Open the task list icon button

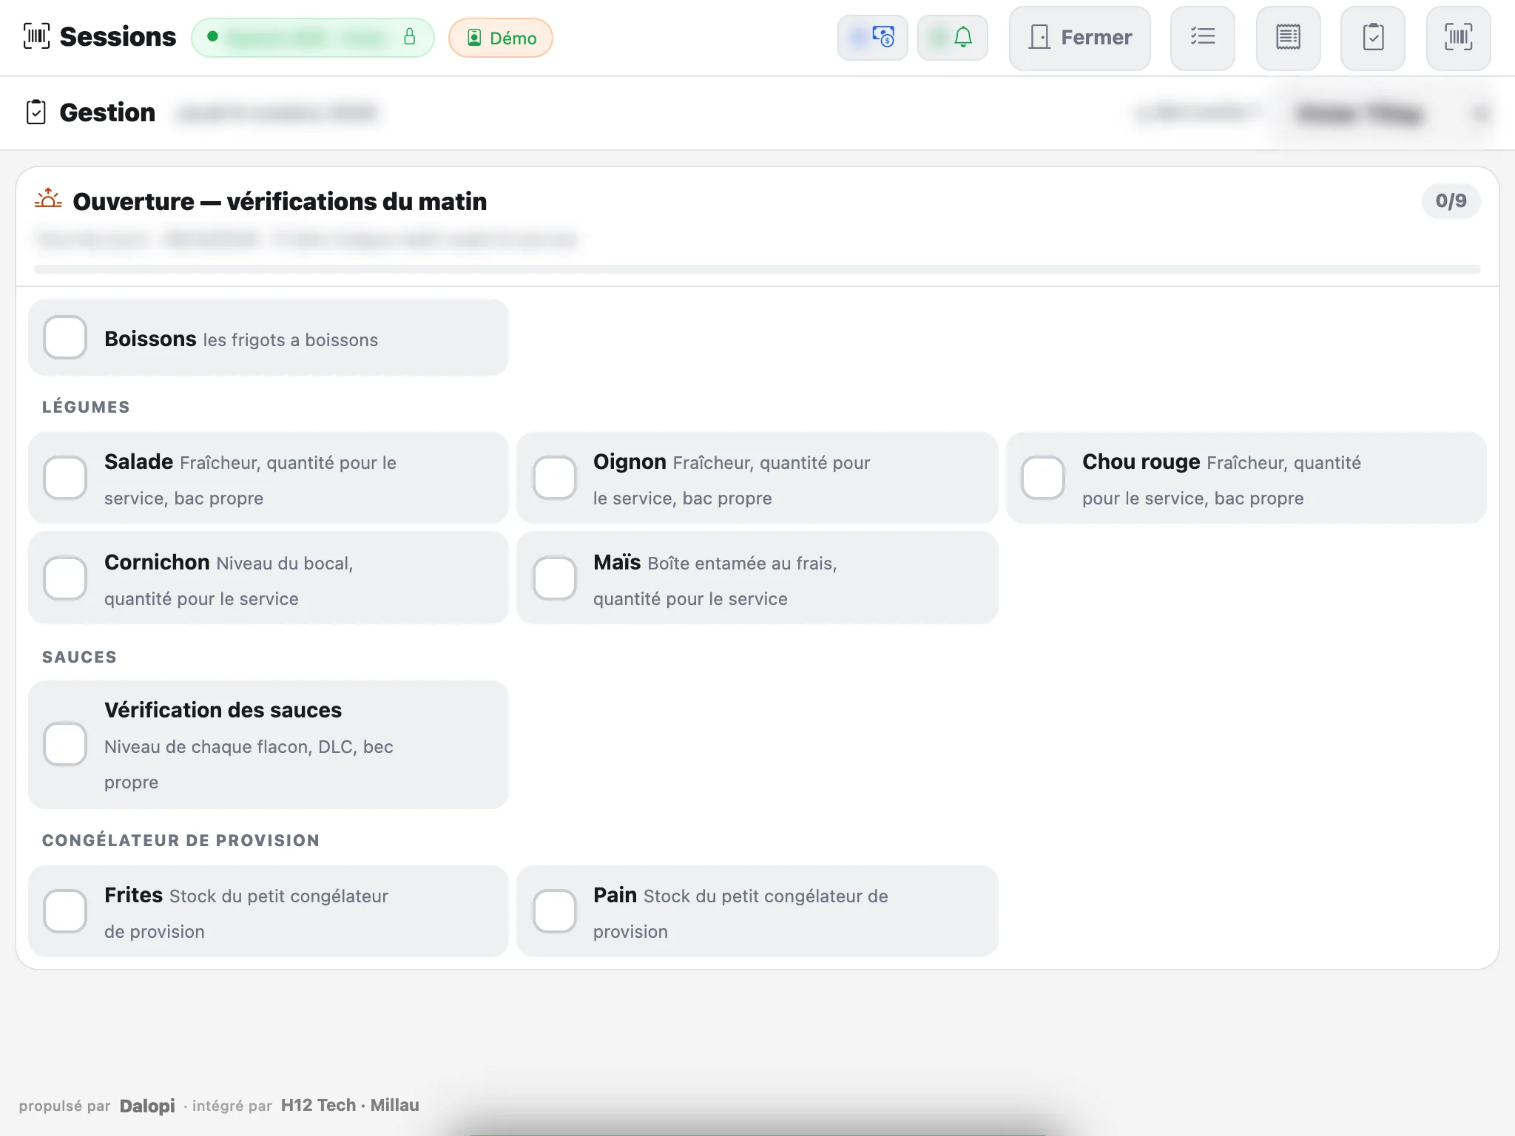point(1203,38)
